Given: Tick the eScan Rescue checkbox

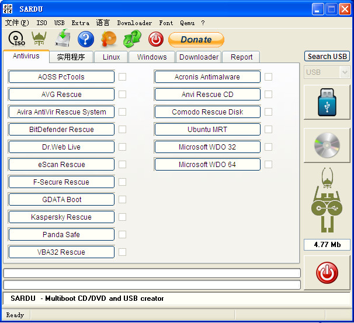Looking at the screenshot, I should coord(122,164).
